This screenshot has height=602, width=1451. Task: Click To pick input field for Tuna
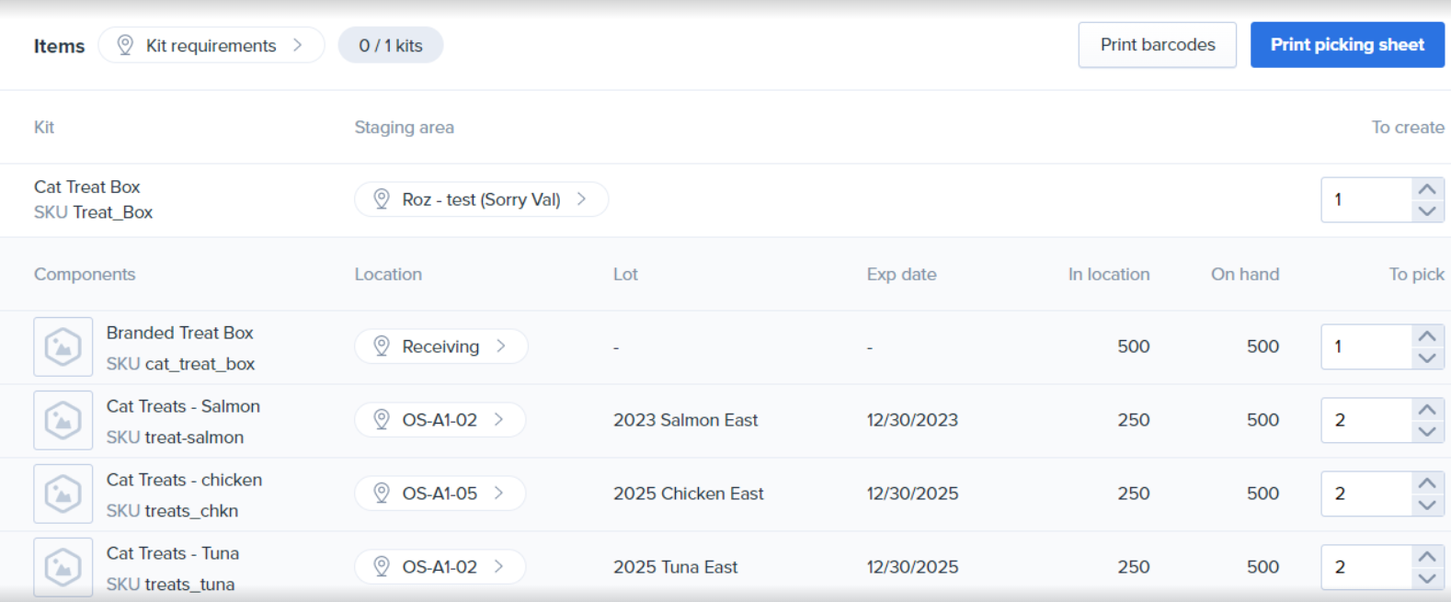pyautogui.click(x=1366, y=567)
